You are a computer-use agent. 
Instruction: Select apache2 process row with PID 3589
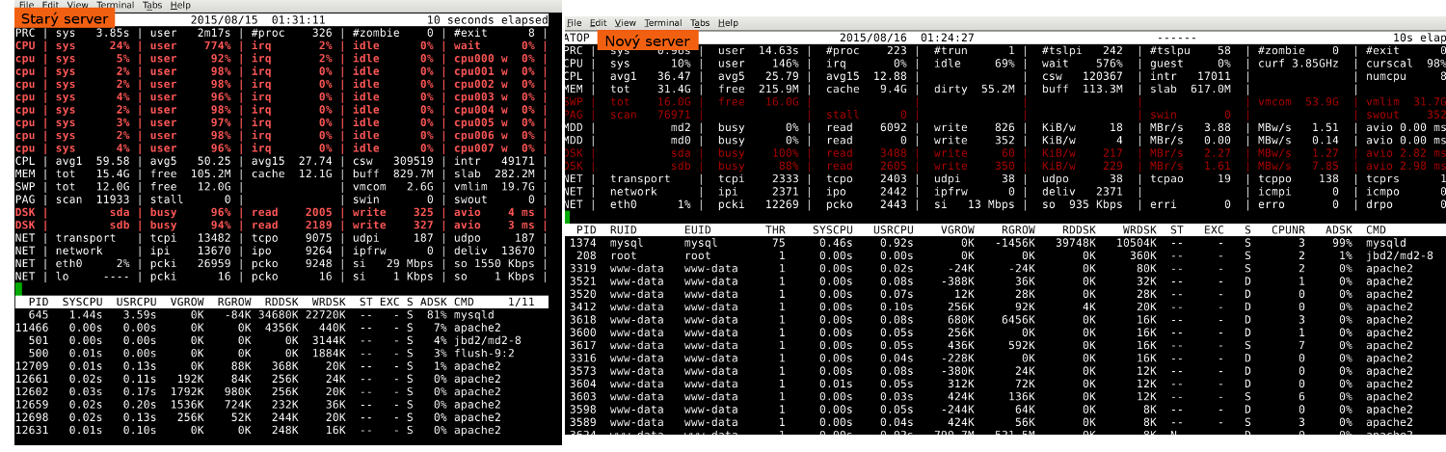[x=1003, y=423]
